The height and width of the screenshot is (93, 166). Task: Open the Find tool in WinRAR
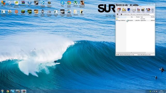[143, 10]
